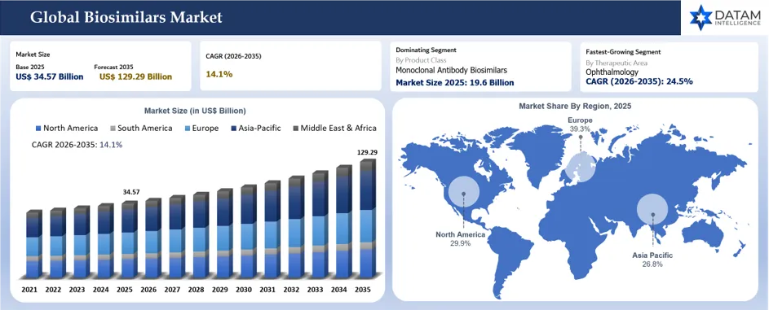Click the North America bubble on the map

(x=463, y=193)
